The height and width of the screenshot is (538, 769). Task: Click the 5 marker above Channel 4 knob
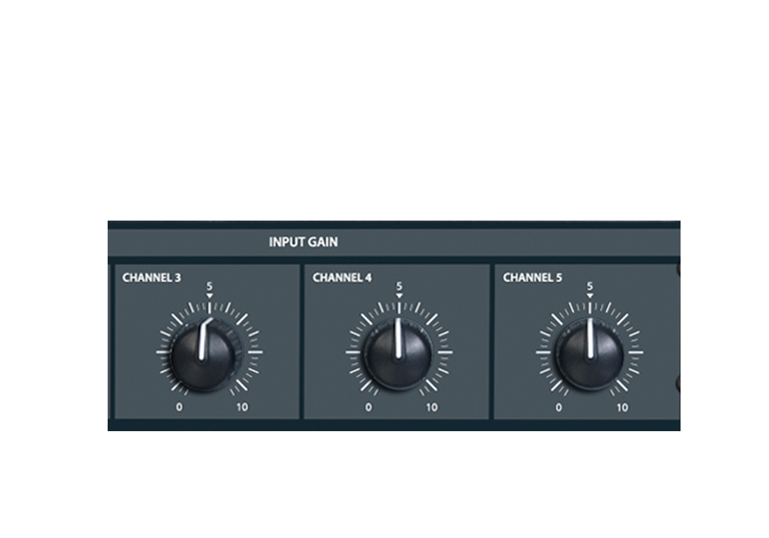click(x=399, y=286)
